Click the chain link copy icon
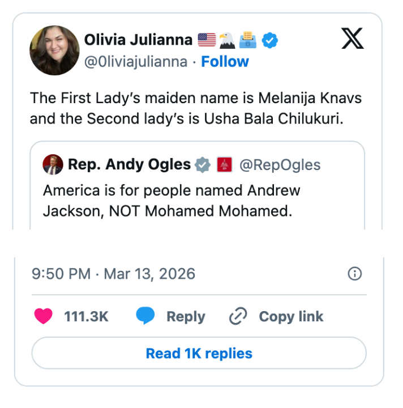This screenshot has height=408, width=403. pos(237,317)
